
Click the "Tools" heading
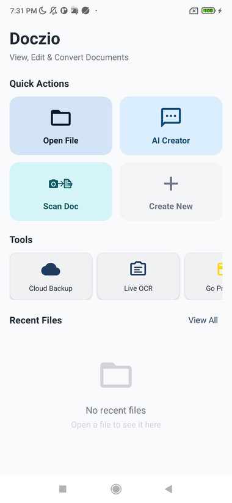pos(21,240)
